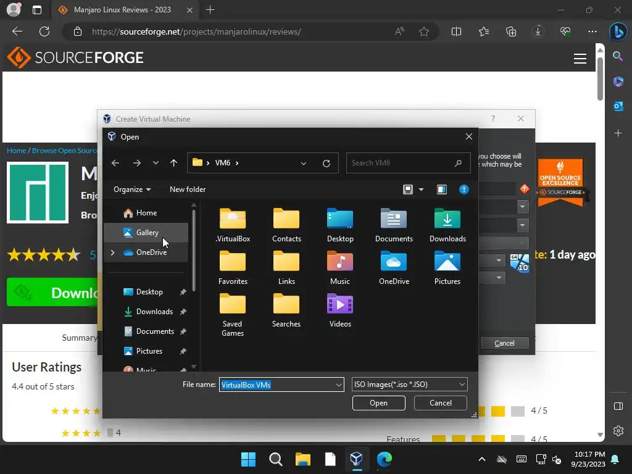
Task: Open the ISO Images file type dropdown
Action: click(410, 385)
